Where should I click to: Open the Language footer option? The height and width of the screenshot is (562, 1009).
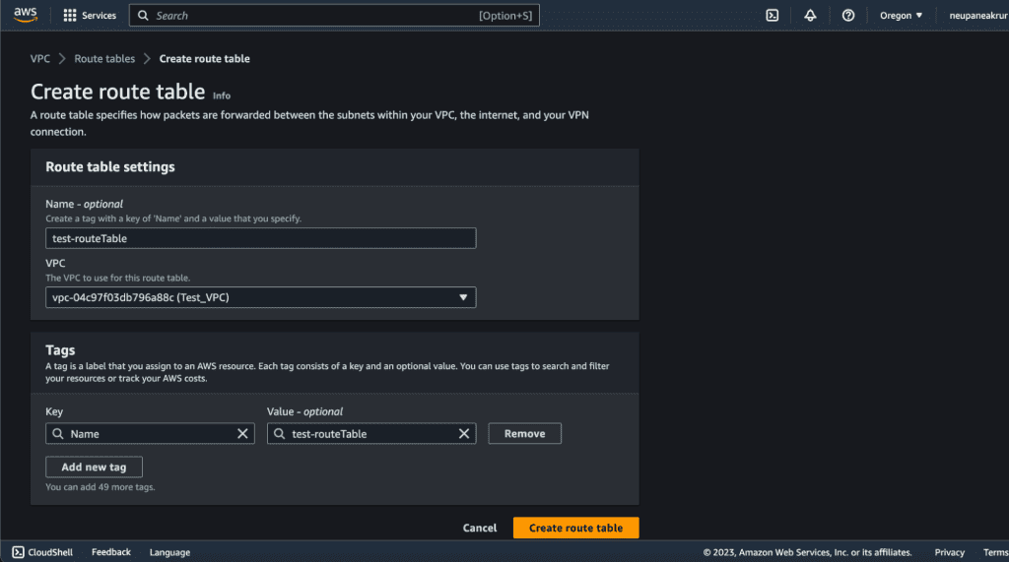click(x=169, y=552)
